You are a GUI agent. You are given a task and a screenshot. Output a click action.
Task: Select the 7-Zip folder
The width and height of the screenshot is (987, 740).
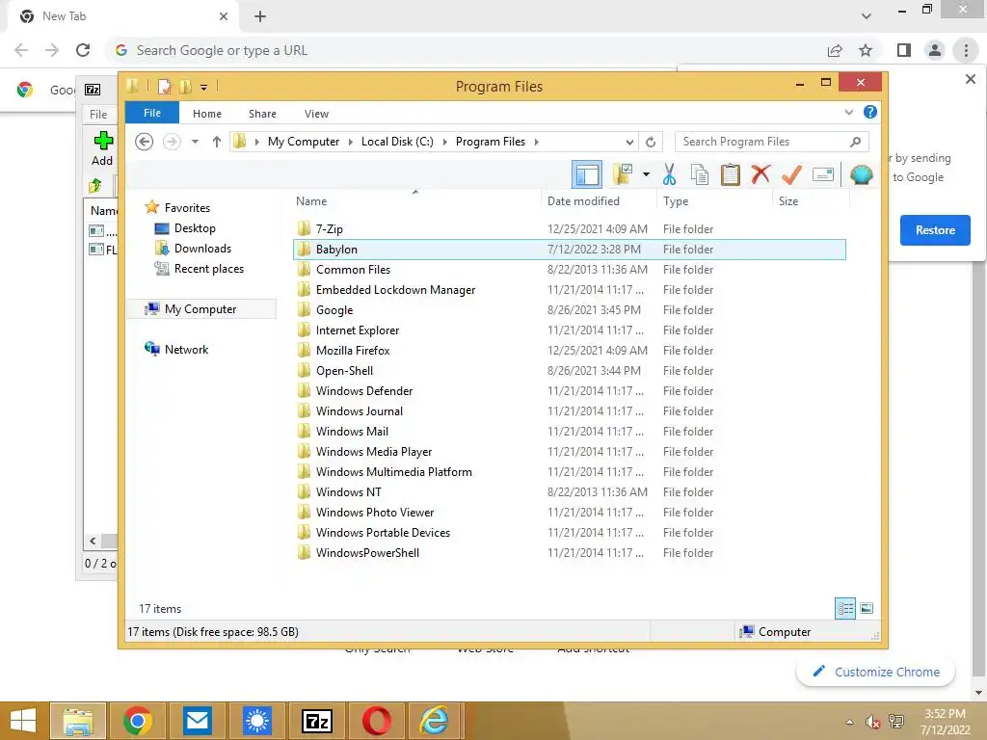tap(570, 229)
